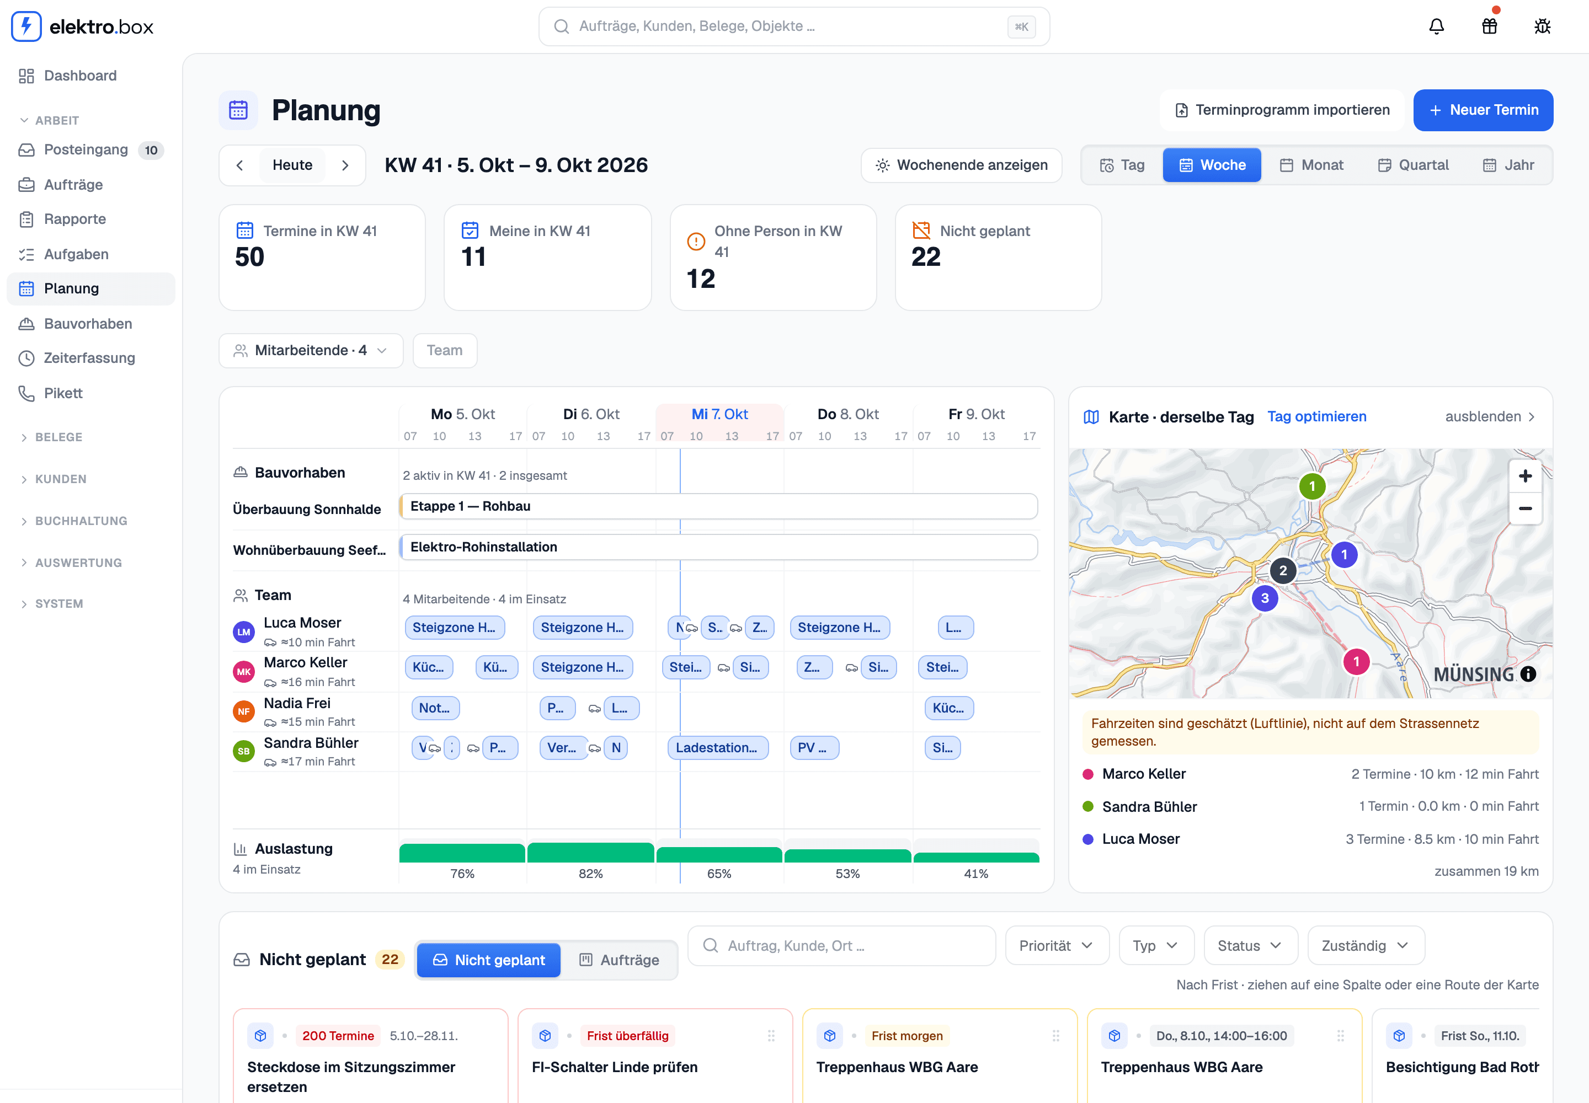Switch to Tag view

tap(1122, 165)
